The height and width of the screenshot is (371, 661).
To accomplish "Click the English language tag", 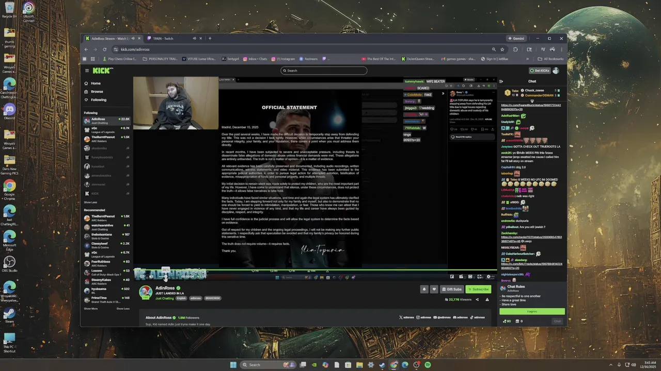I will click(x=181, y=298).
